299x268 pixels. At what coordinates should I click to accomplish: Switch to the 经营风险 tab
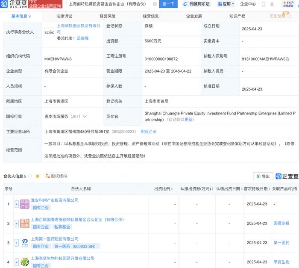point(108,16)
